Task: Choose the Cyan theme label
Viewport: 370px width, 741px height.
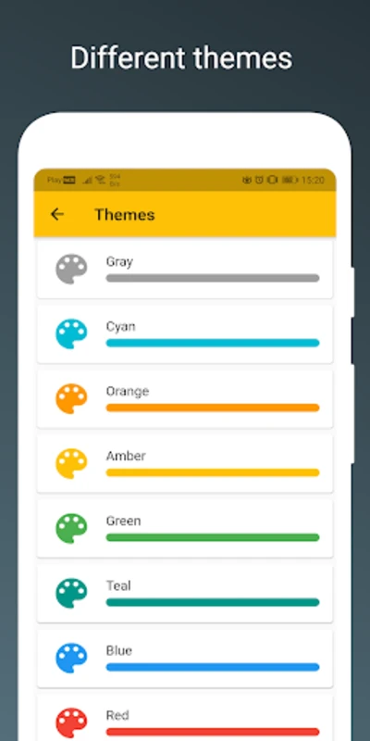Action: click(x=121, y=327)
